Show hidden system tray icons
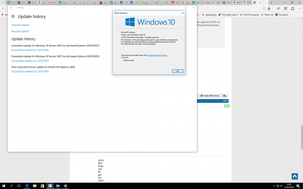This screenshot has width=303, height=189. coord(274,186)
